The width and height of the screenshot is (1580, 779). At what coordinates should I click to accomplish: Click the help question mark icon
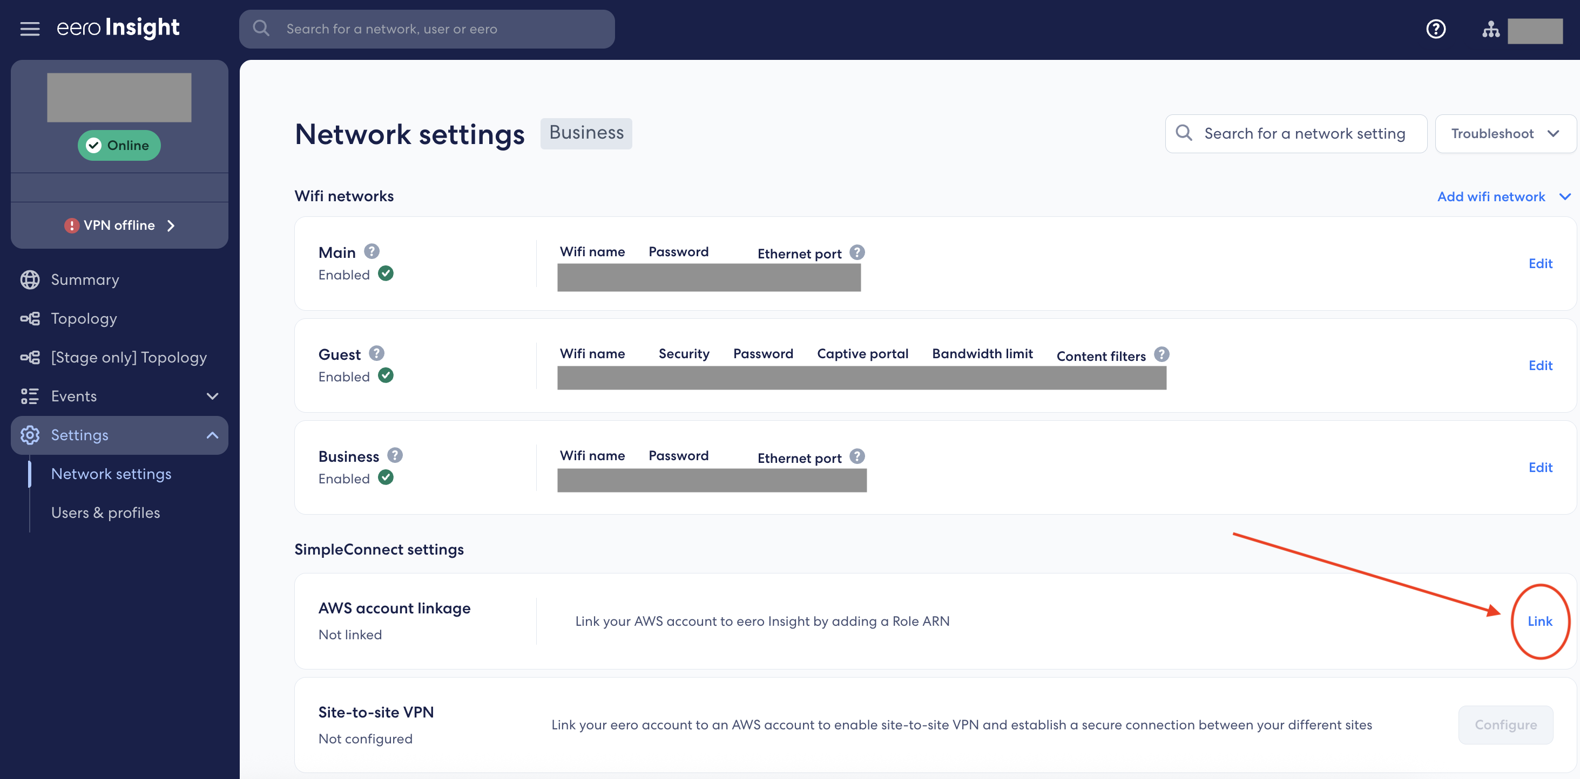coord(1436,28)
